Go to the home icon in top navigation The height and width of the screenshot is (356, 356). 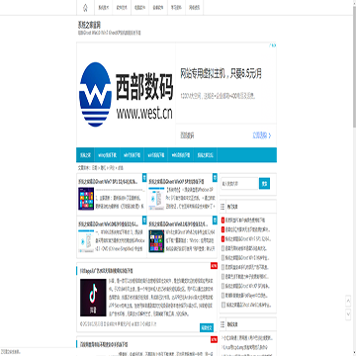(86, 7)
